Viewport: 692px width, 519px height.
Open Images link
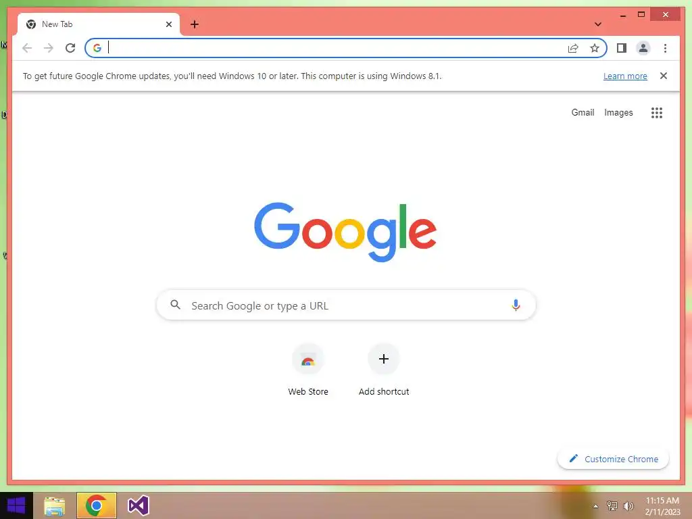click(618, 113)
